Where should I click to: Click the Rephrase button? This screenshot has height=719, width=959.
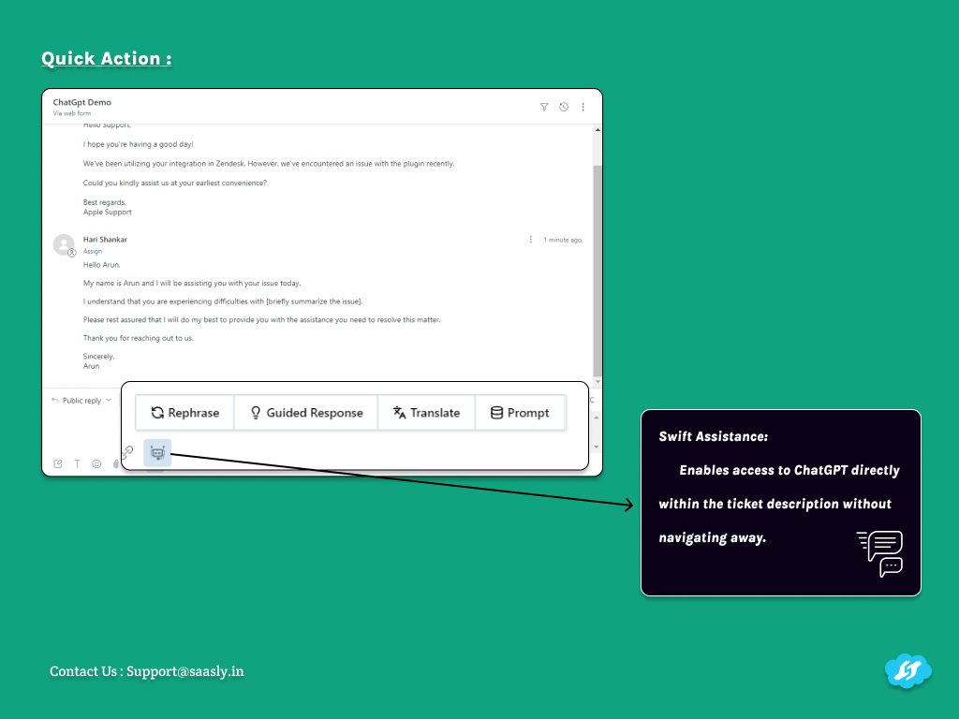[185, 413]
